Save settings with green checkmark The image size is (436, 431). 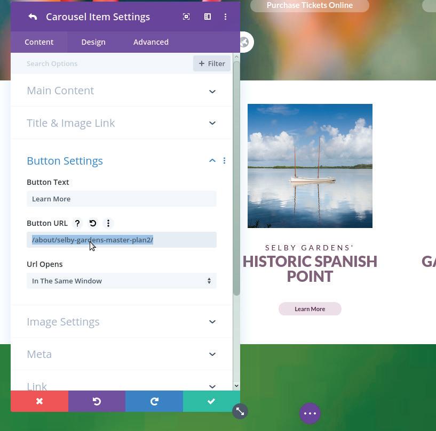point(211,401)
